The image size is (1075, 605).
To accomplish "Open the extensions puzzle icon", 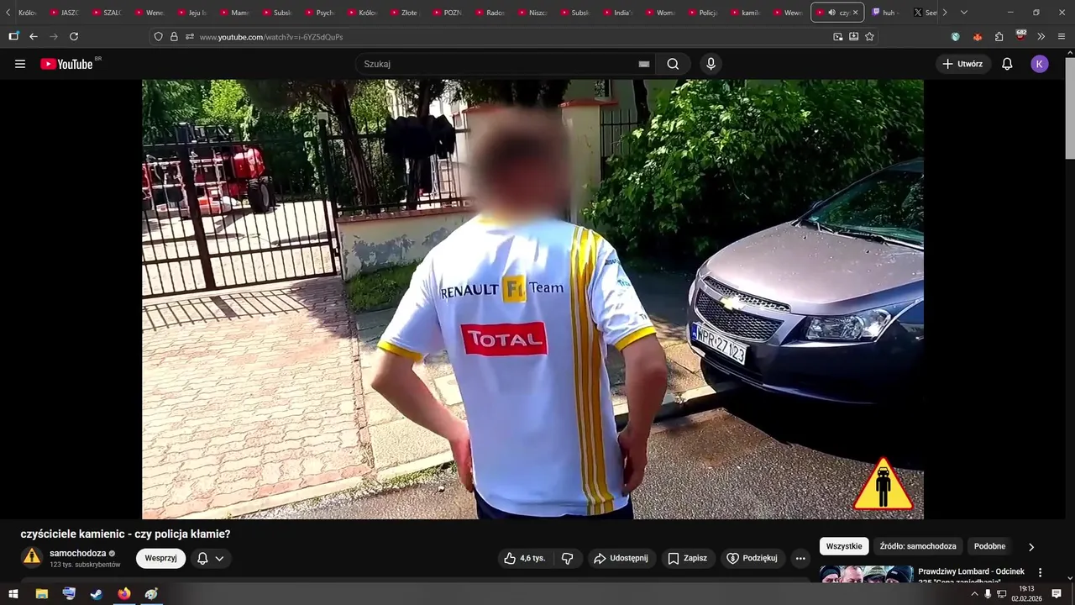I will 999,36.
